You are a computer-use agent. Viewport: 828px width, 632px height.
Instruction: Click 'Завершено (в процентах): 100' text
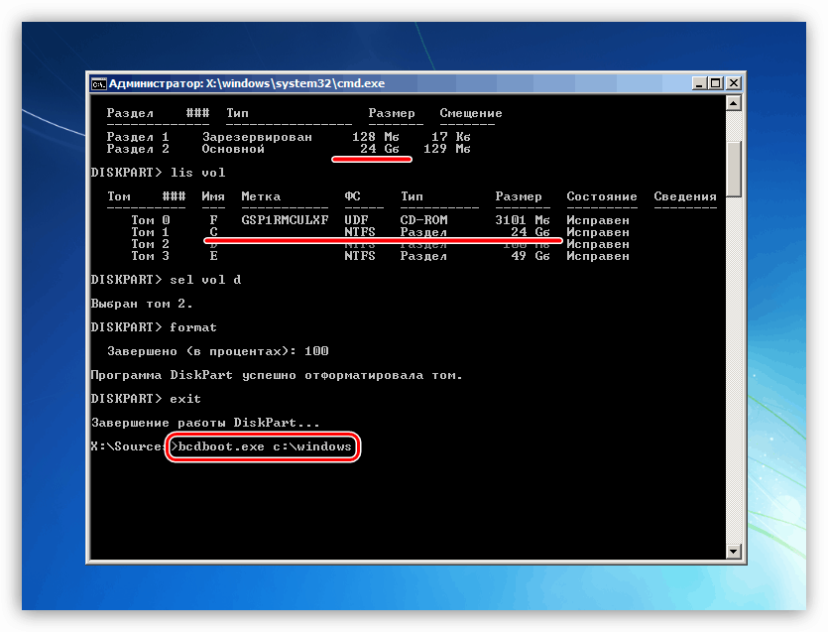click(217, 351)
